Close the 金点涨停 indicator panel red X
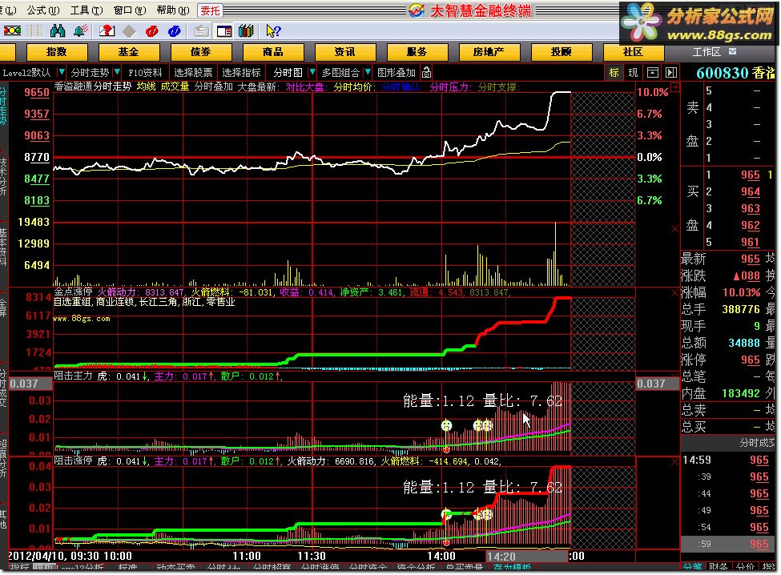781x575 pixels. (x=675, y=293)
